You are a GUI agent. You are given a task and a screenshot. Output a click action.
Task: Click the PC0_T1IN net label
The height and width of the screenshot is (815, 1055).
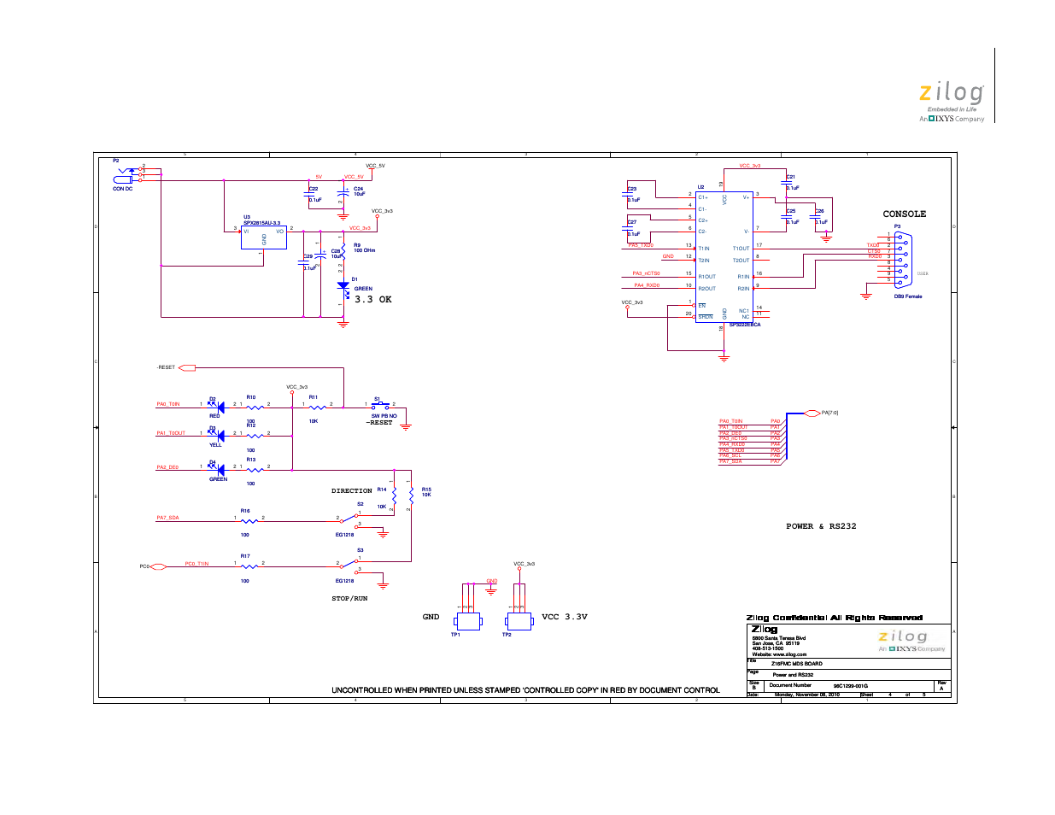[196, 564]
